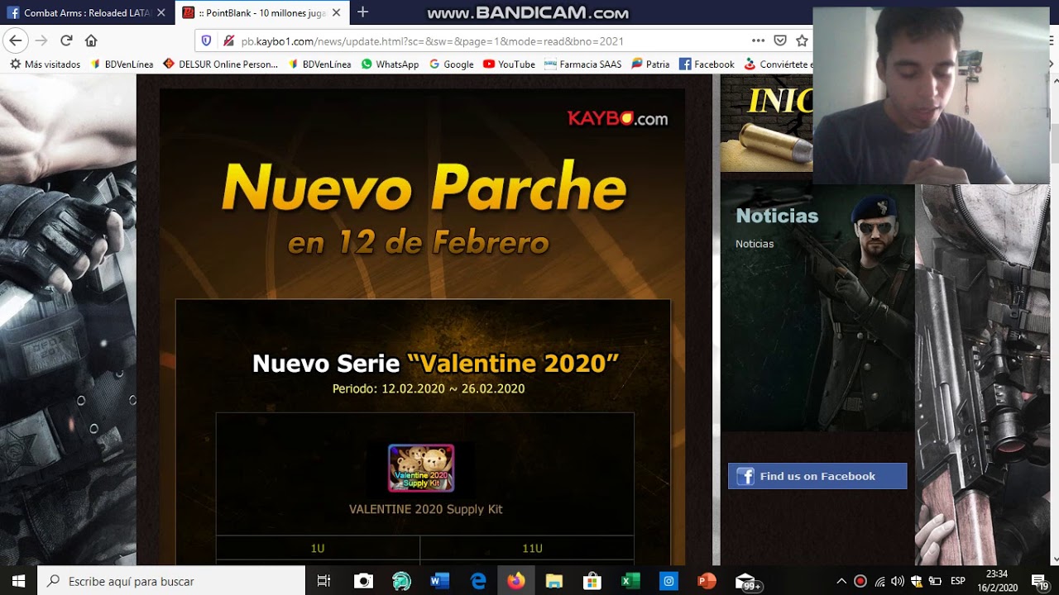Open the WhatsApp bookmark

click(x=390, y=64)
